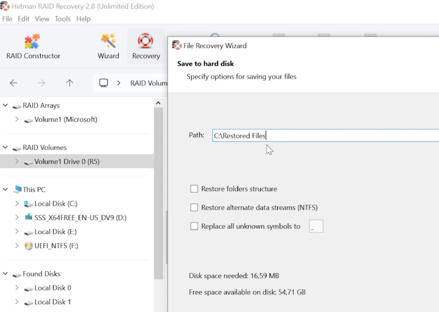439x312 pixels.
Task: Open the View menu
Action: 42,19
